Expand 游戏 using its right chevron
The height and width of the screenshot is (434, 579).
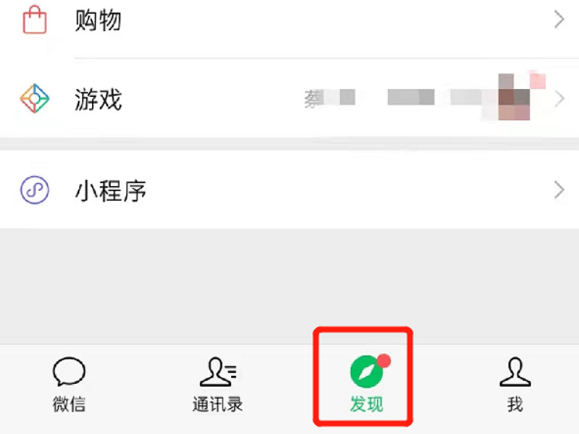(559, 99)
